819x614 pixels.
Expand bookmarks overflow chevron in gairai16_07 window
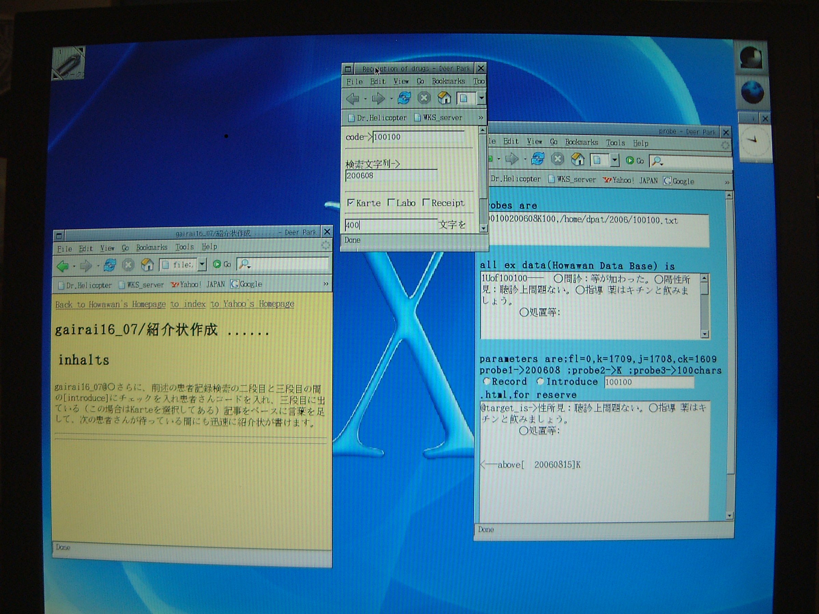pyautogui.click(x=326, y=284)
